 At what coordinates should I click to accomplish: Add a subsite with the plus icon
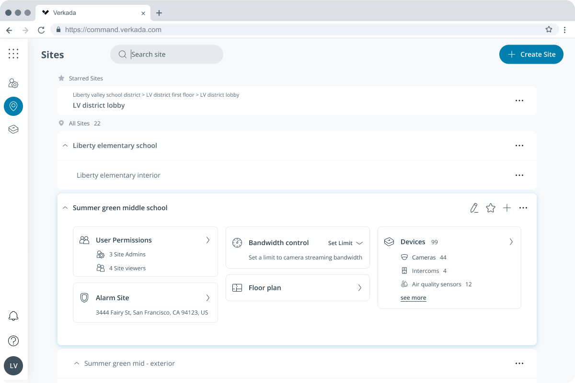click(507, 208)
